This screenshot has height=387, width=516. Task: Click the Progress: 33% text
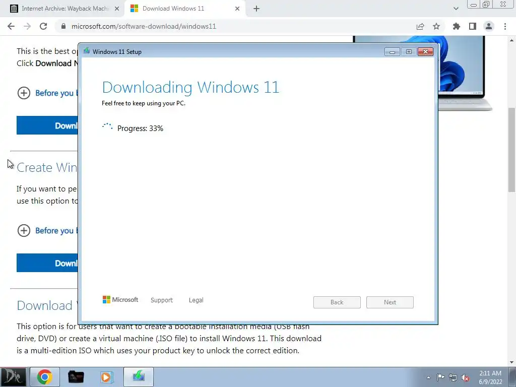(140, 128)
